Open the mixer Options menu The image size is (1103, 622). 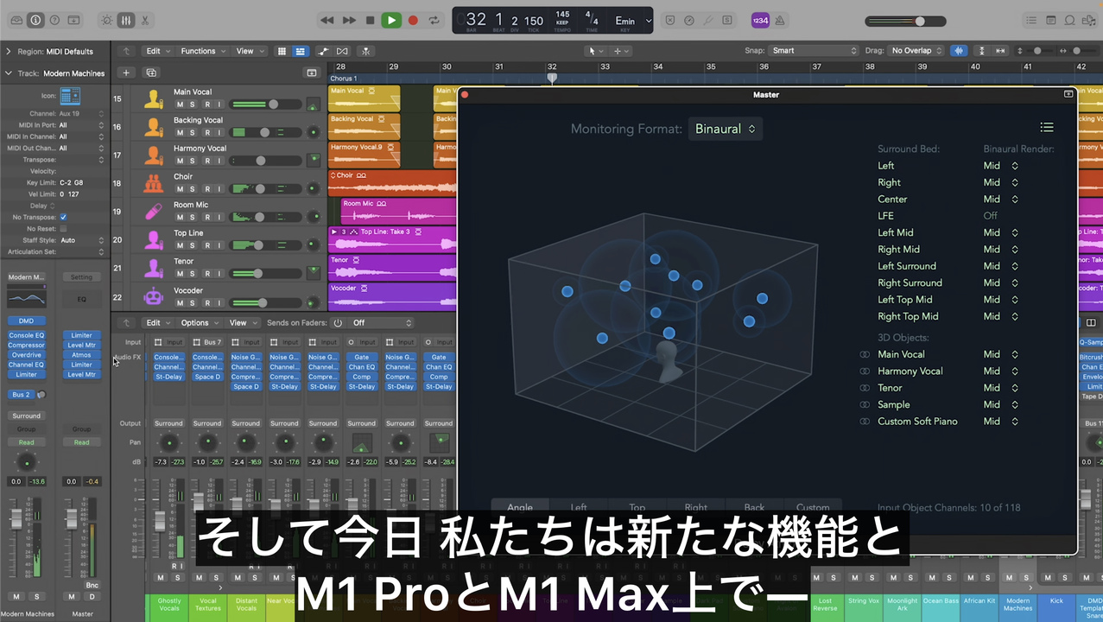[x=200, y=323]
